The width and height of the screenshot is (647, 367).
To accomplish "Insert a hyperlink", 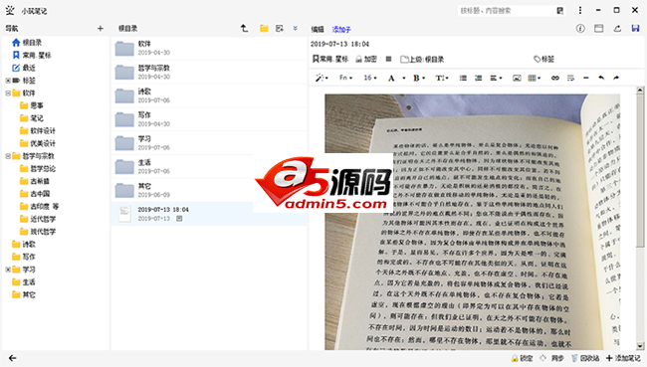I will pos(555,78).
